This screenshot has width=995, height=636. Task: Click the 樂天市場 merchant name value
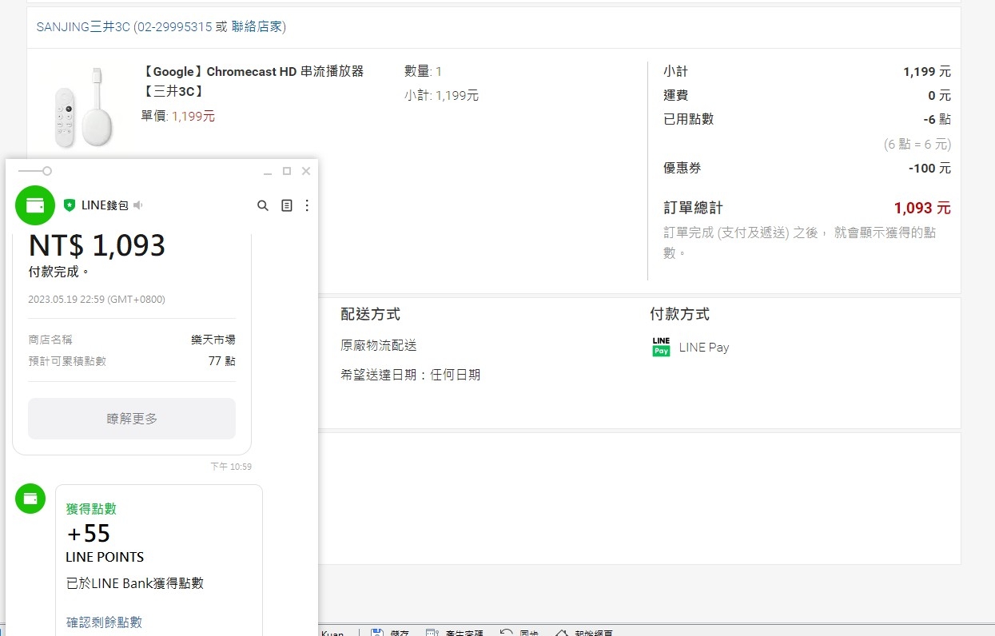click(213, 340)
